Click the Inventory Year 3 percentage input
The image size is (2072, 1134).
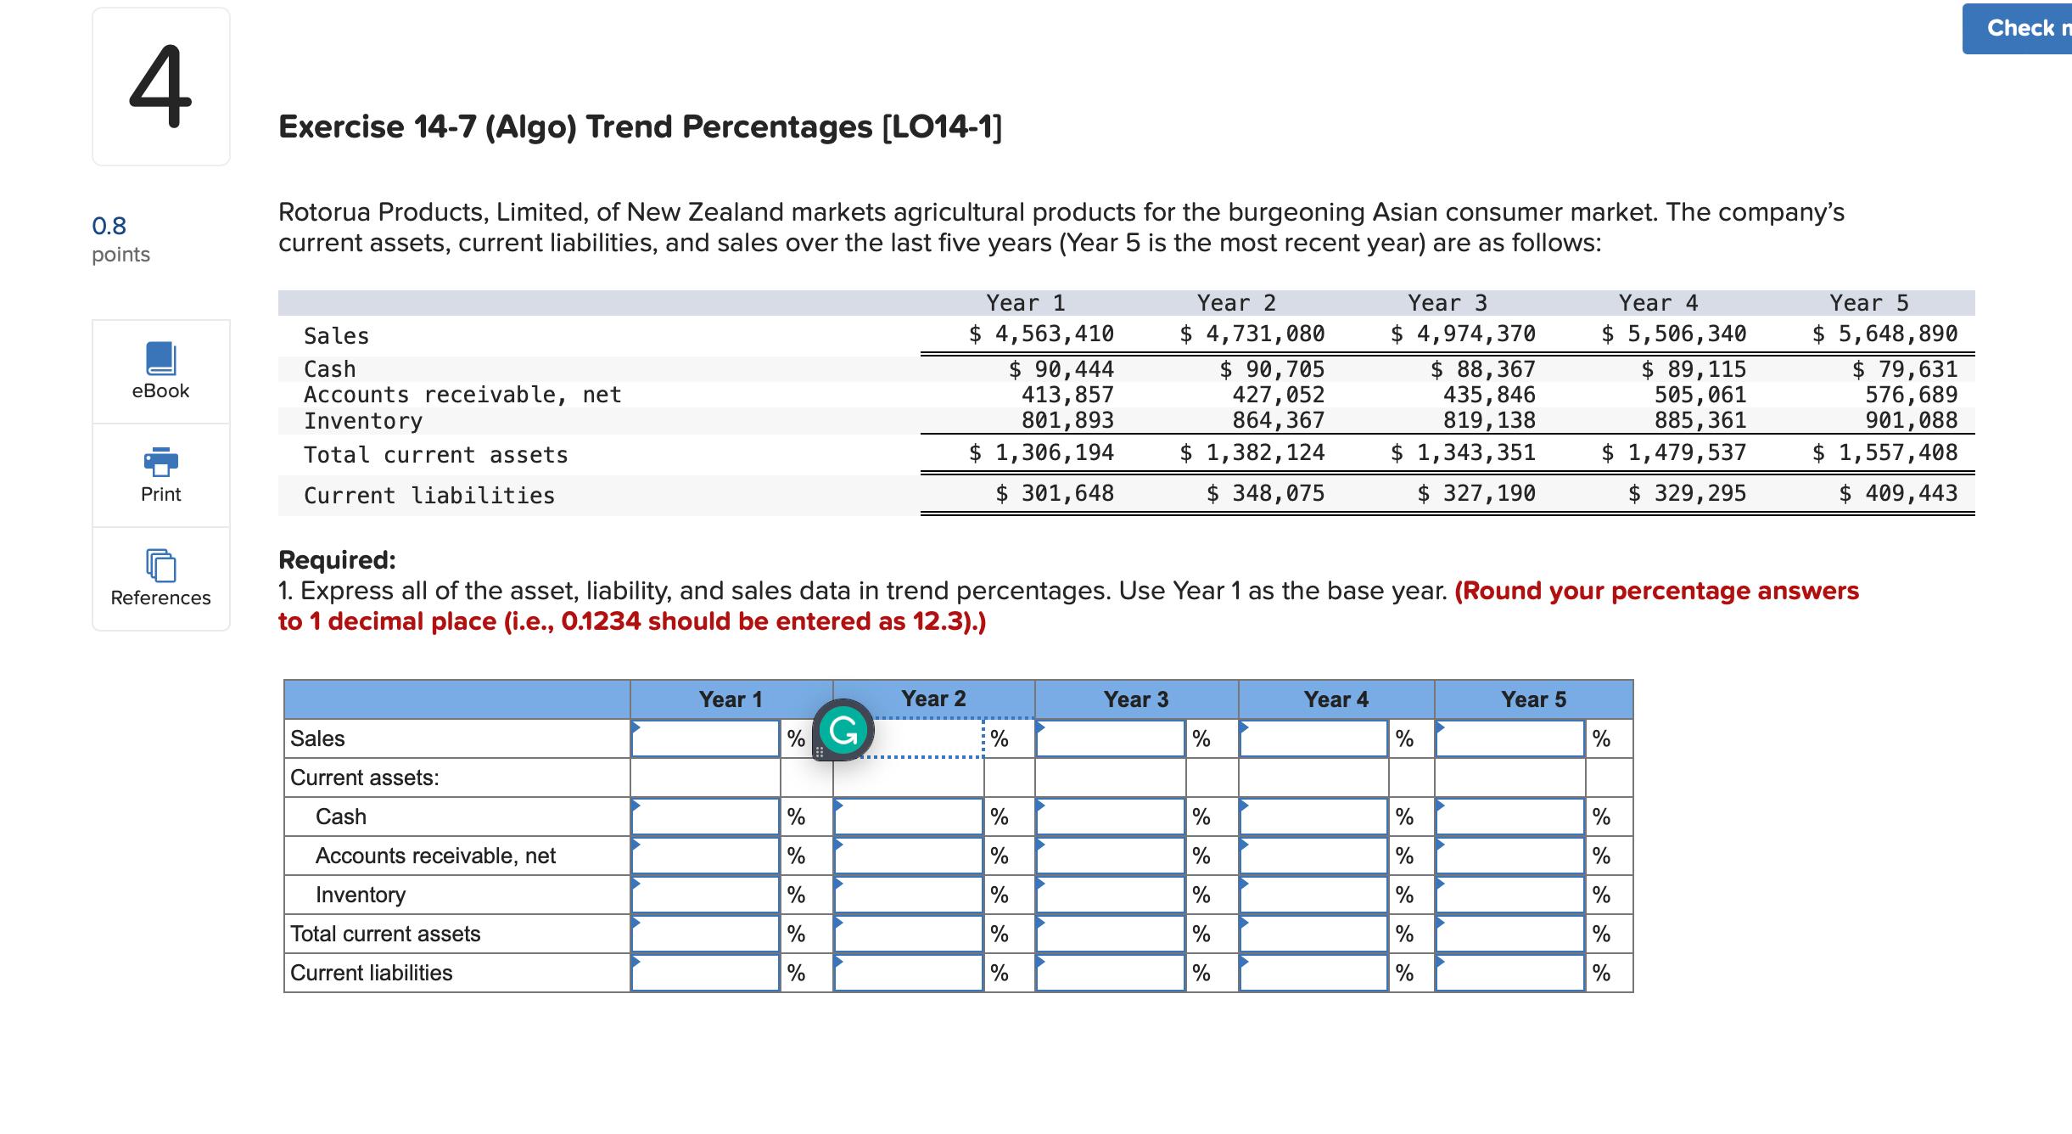tap(1107, 894)
